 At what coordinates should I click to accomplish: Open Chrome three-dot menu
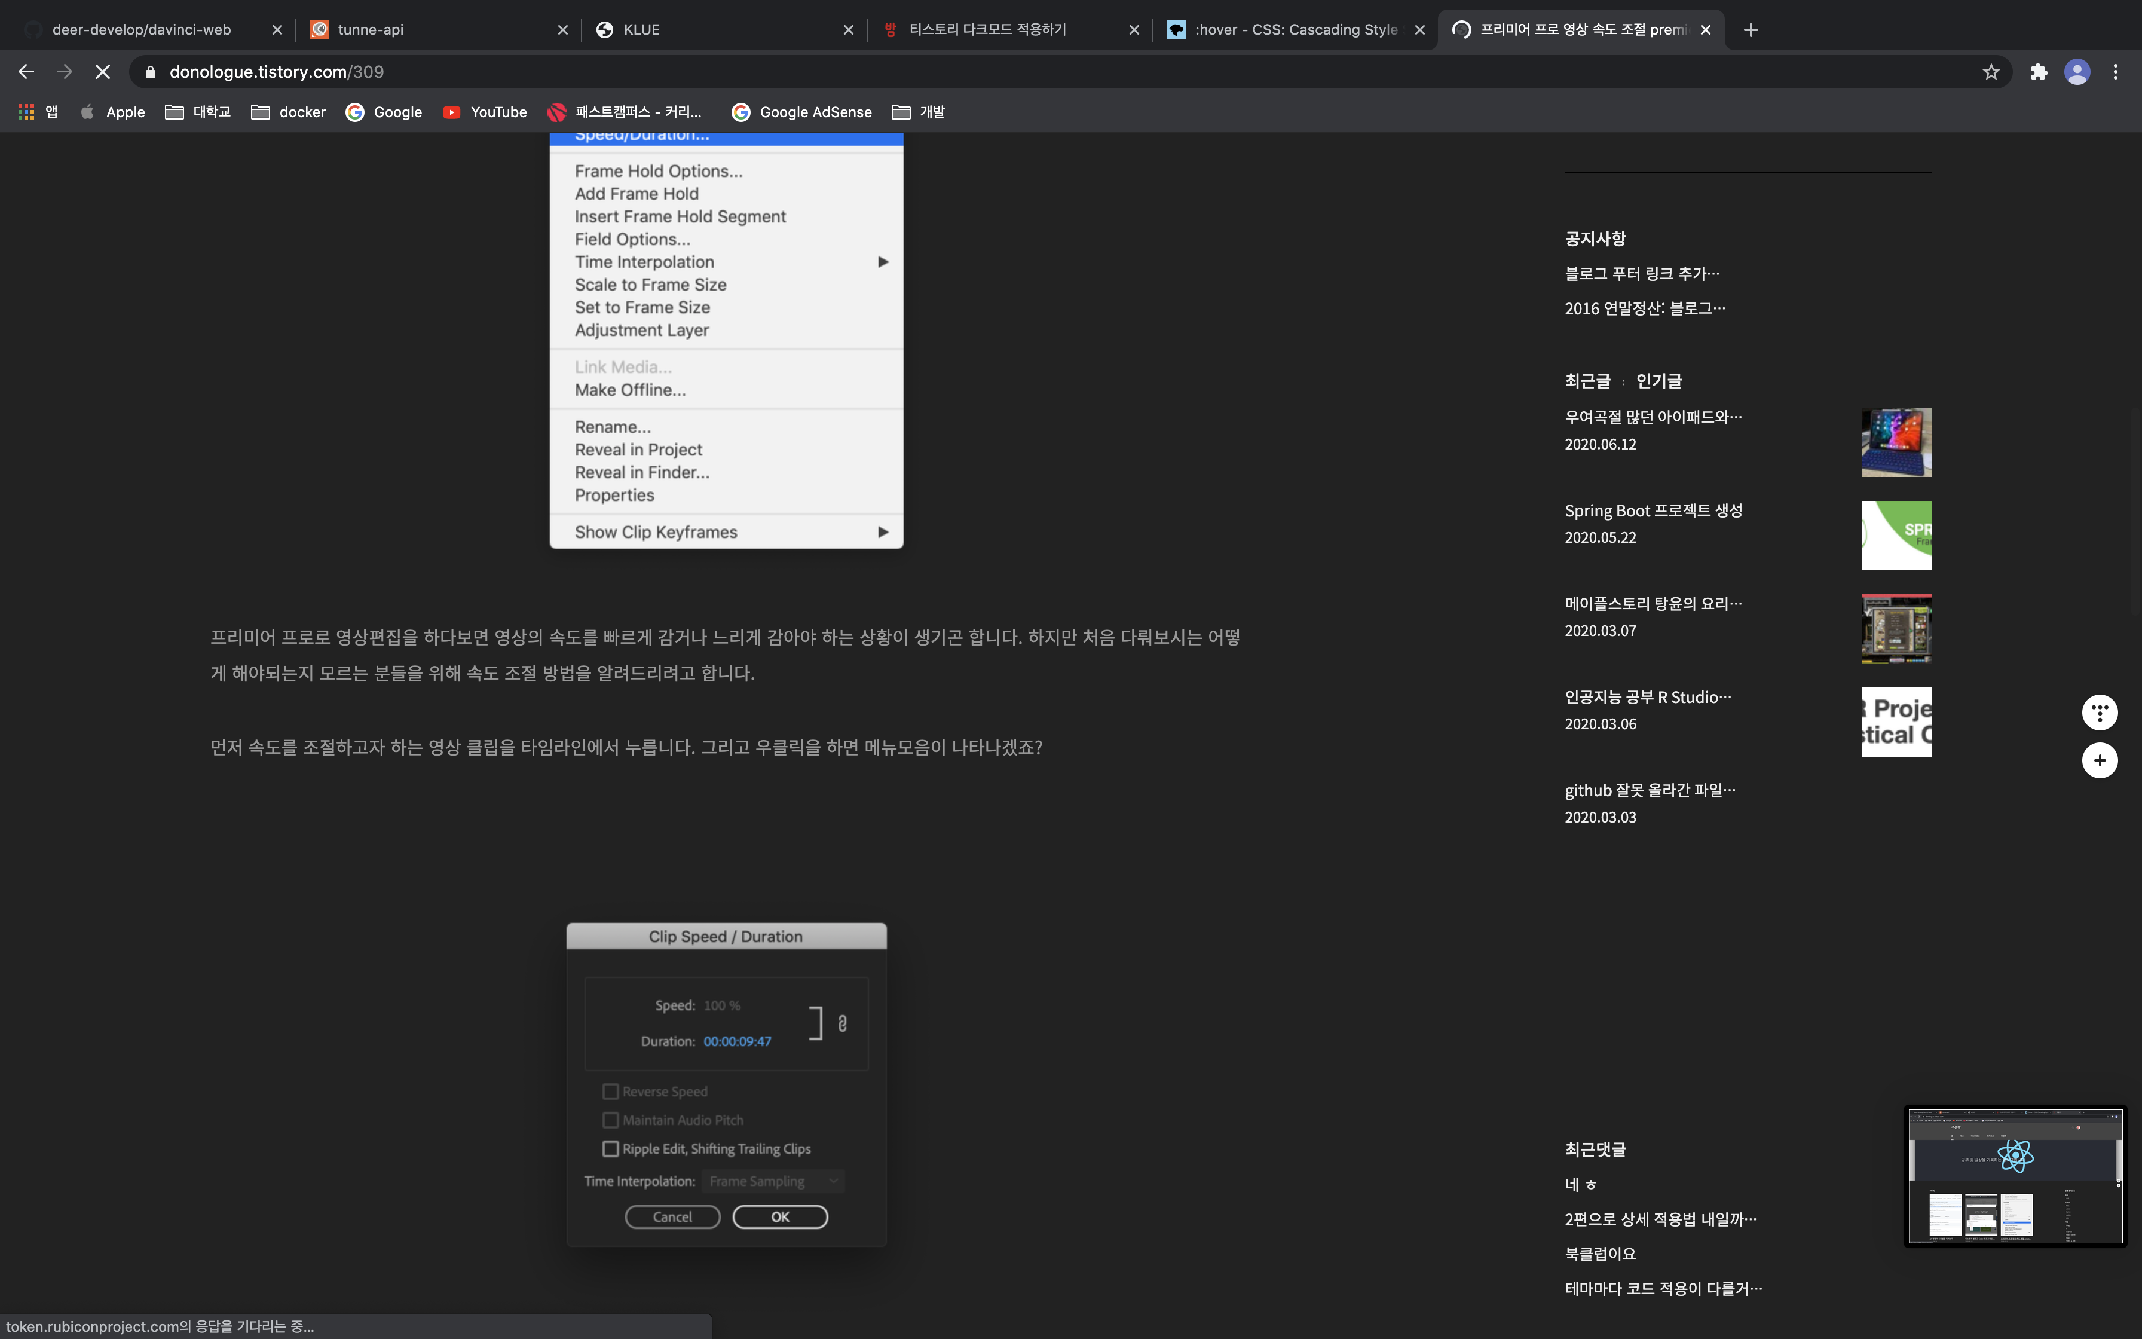pyautogui.click(x=2116, y=72)
